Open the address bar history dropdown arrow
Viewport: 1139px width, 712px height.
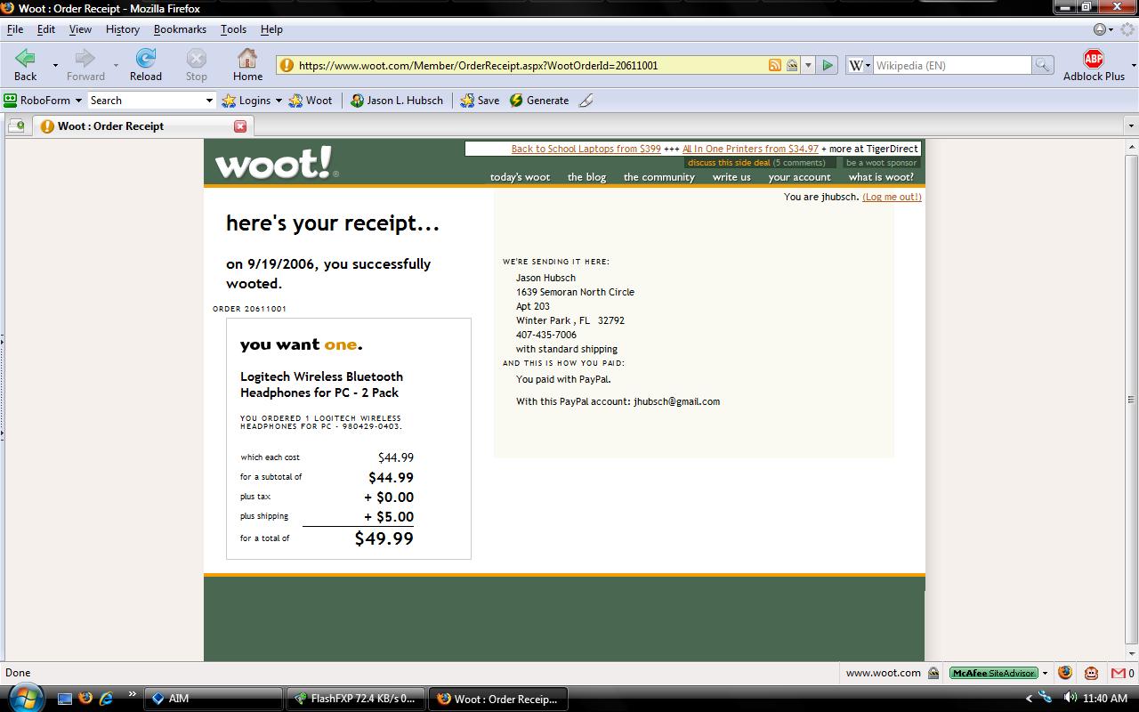tap(808, 65)
